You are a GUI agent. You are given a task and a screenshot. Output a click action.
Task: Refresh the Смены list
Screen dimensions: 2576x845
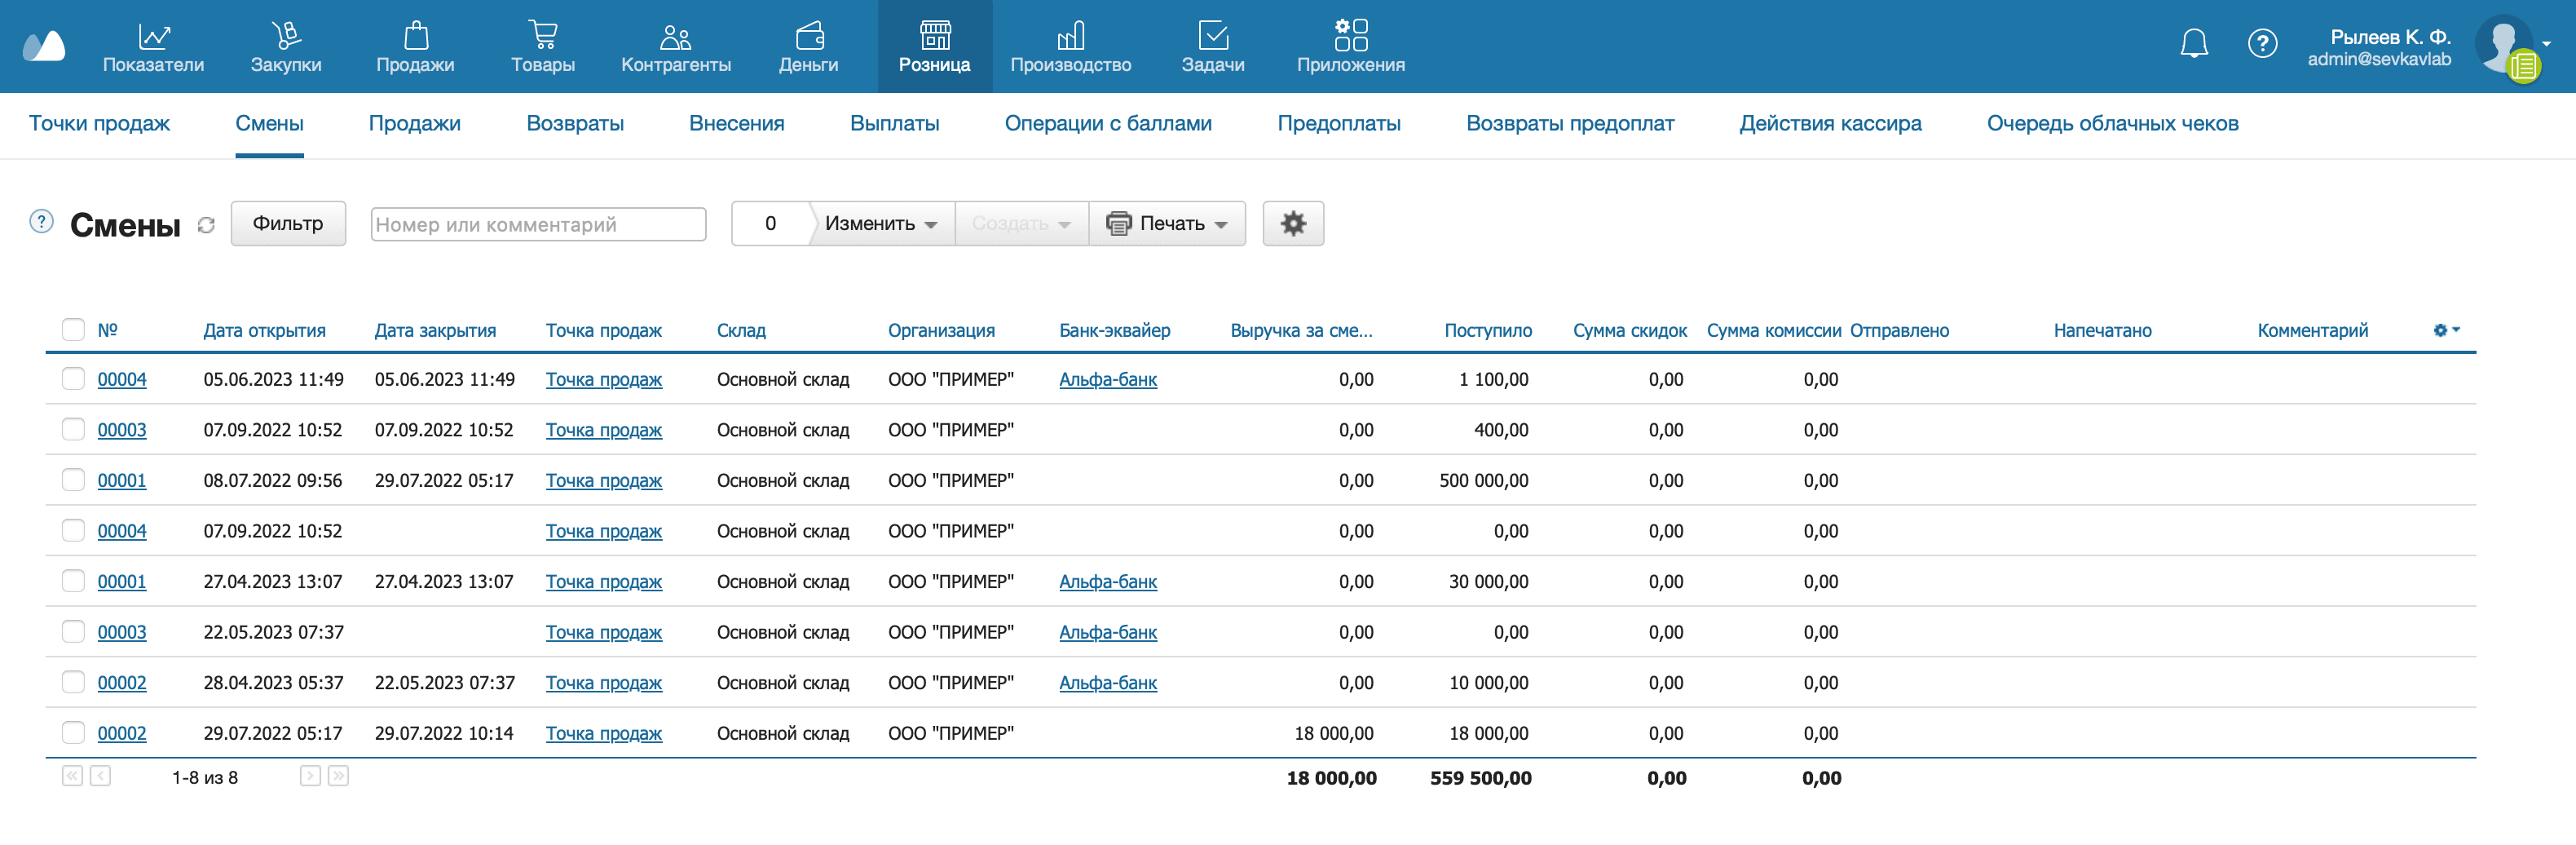tap(206, 225)
